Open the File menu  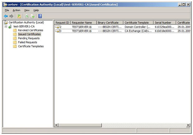(7, 10)
